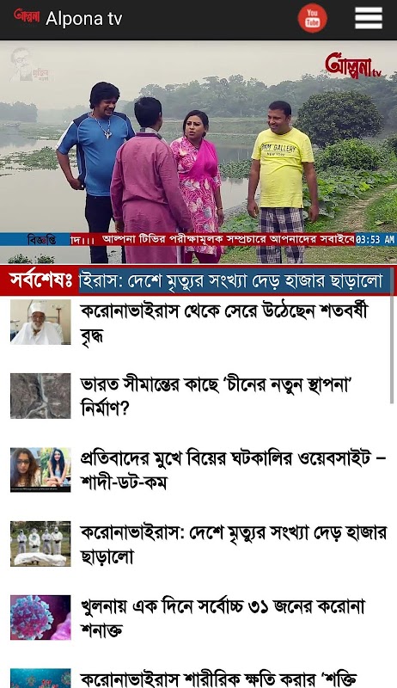Viewport: 397px width, 688px height.
Task: Tap the Alpona logo in header
Action: 27,16
